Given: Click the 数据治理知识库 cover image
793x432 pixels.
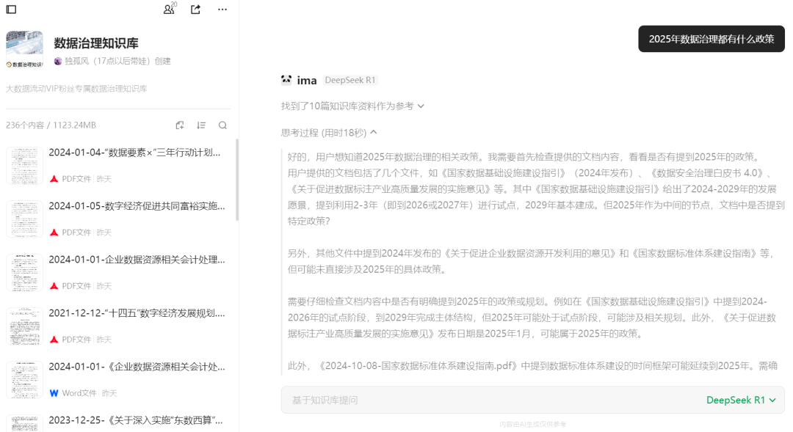Looking at the screenshot, I should (x=24, y=49).
